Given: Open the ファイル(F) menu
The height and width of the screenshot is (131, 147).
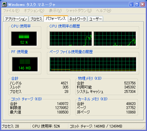Looking at the screenshot, I should click(11, 11).
